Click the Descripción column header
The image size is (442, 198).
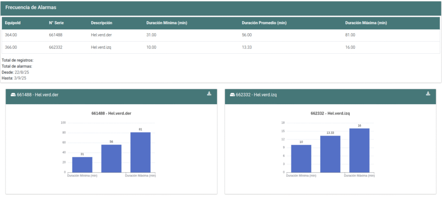[101, 23]
